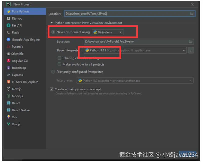Open the Python 3.9 Interpreter dropdown
Image resolution: width=203 pixels, height=163 pixels.
135,81
